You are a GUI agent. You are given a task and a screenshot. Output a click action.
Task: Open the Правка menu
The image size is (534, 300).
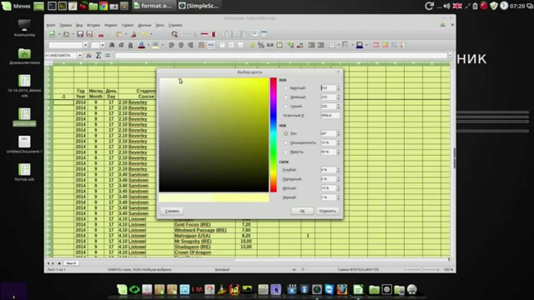click(65, 25)
